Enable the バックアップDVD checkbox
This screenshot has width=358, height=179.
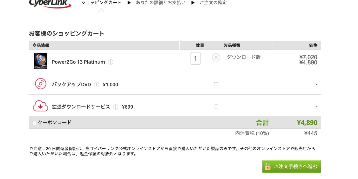(216, 84)
